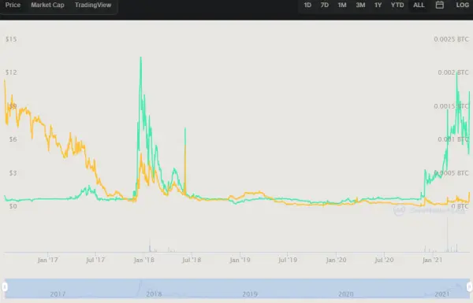Click the 0.002 BTC axis label

click(x=453, y=72)
